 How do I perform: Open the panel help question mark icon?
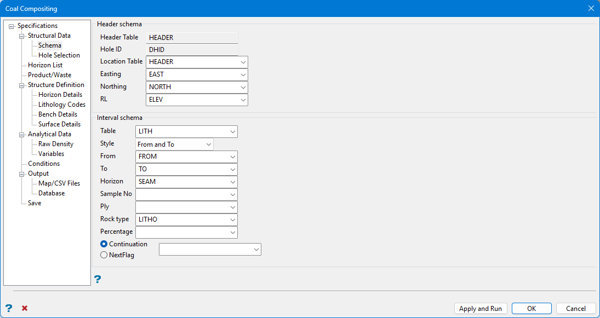98,279
